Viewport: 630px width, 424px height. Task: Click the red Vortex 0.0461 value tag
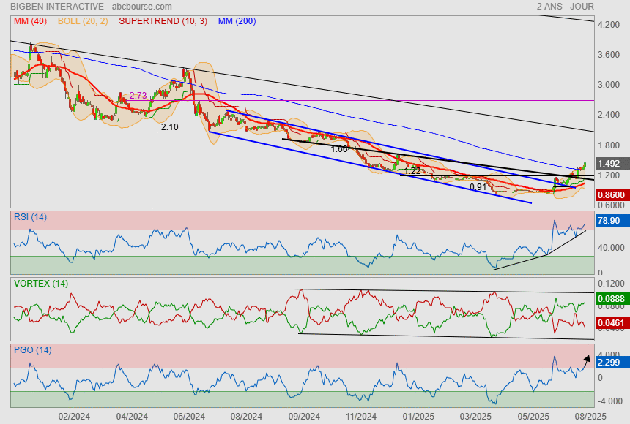coord(610,321)
